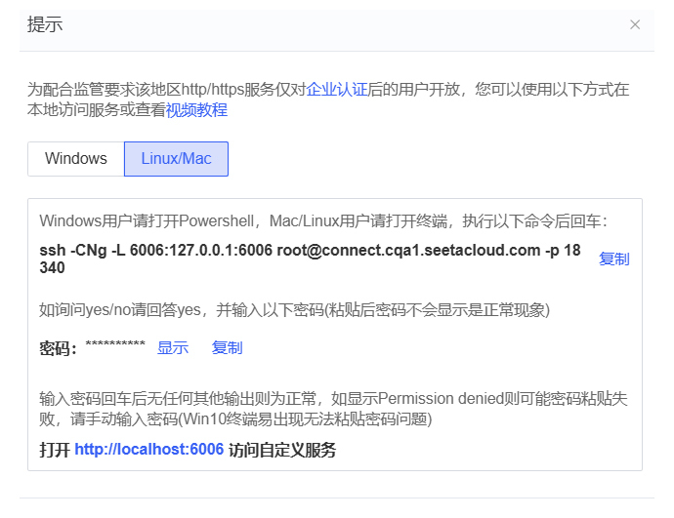Close the 提示 dialog with X
Viewport: 674px width, 518px height.
coord(635,24)
